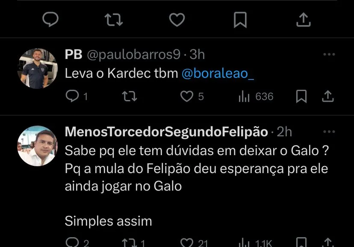Open MenosTorcedorSegundoFelipão profile name
354x247 pixels.
pos(166,132)
